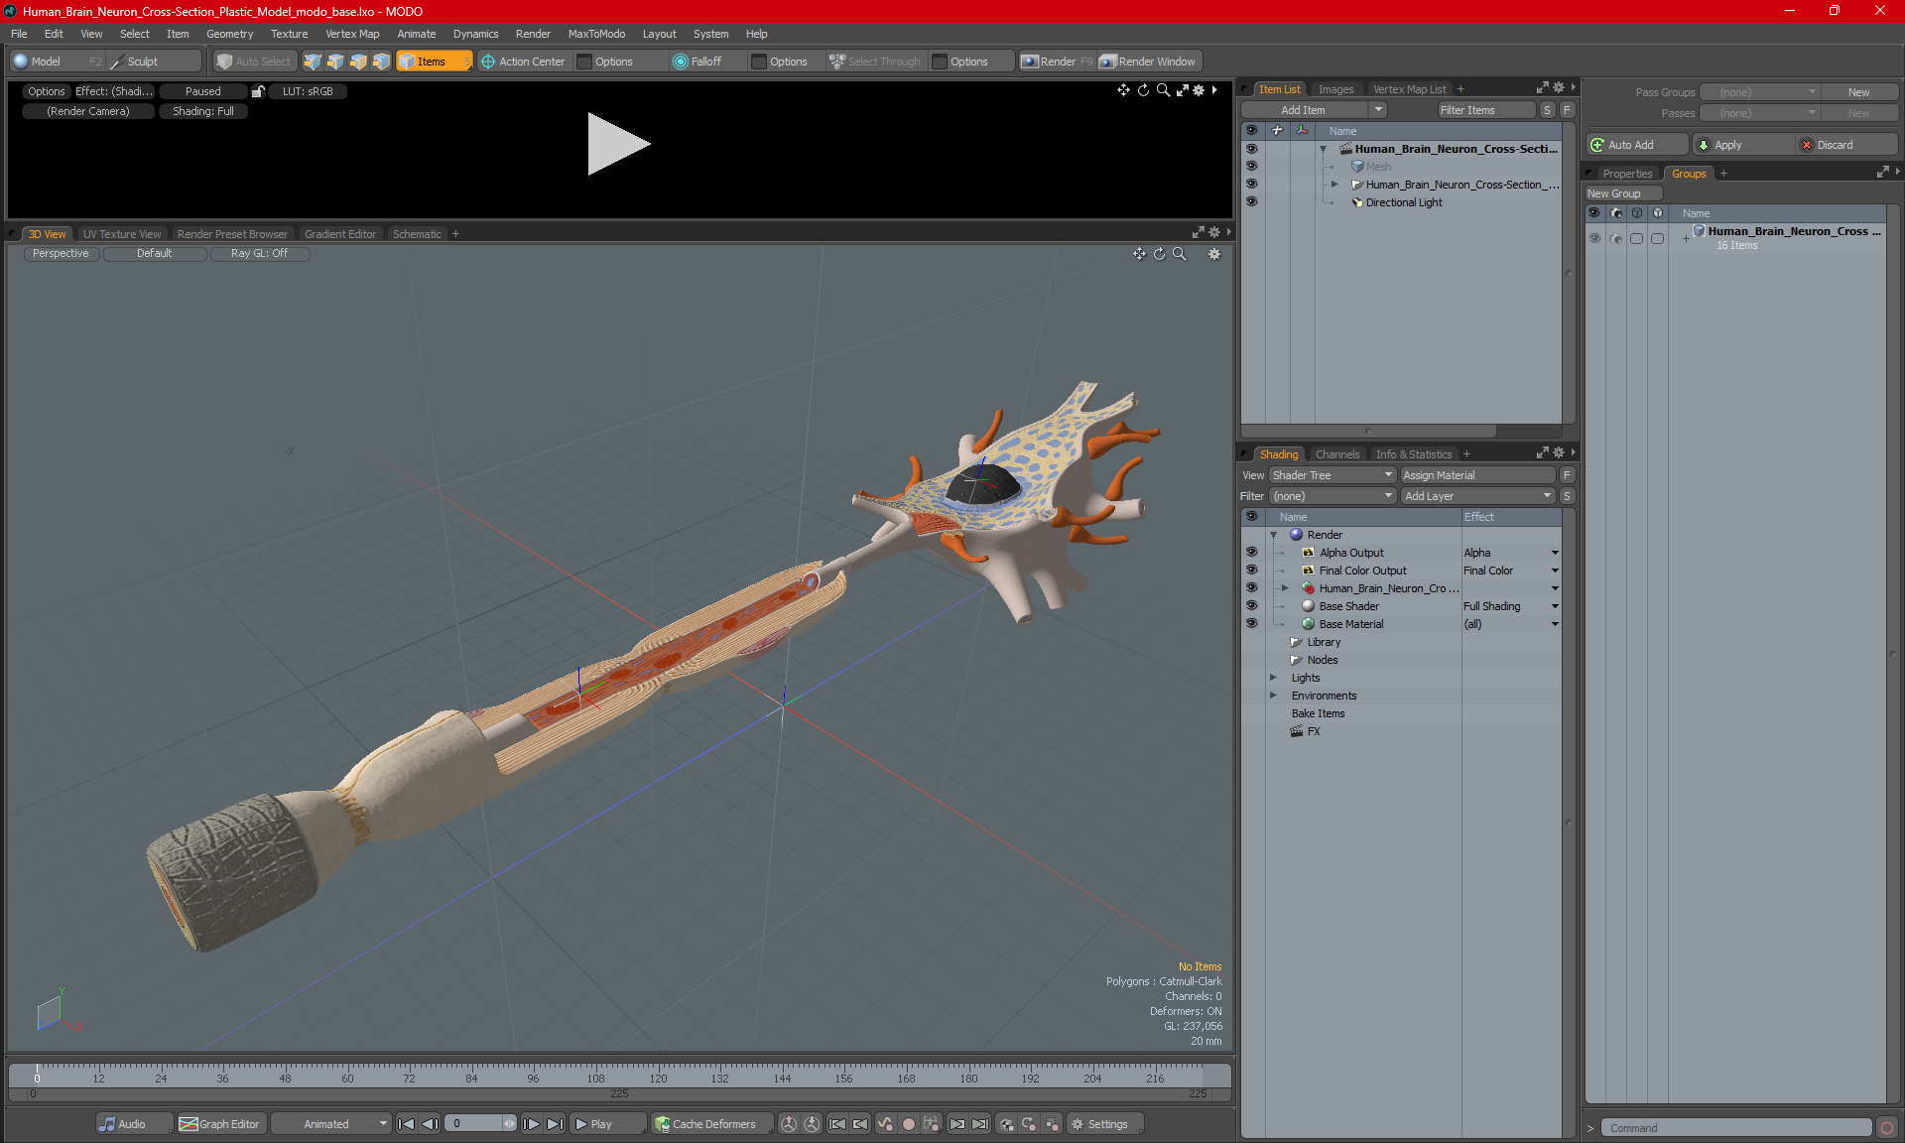
Task: Select the Directional Light item
Action: pos(1403,202)
